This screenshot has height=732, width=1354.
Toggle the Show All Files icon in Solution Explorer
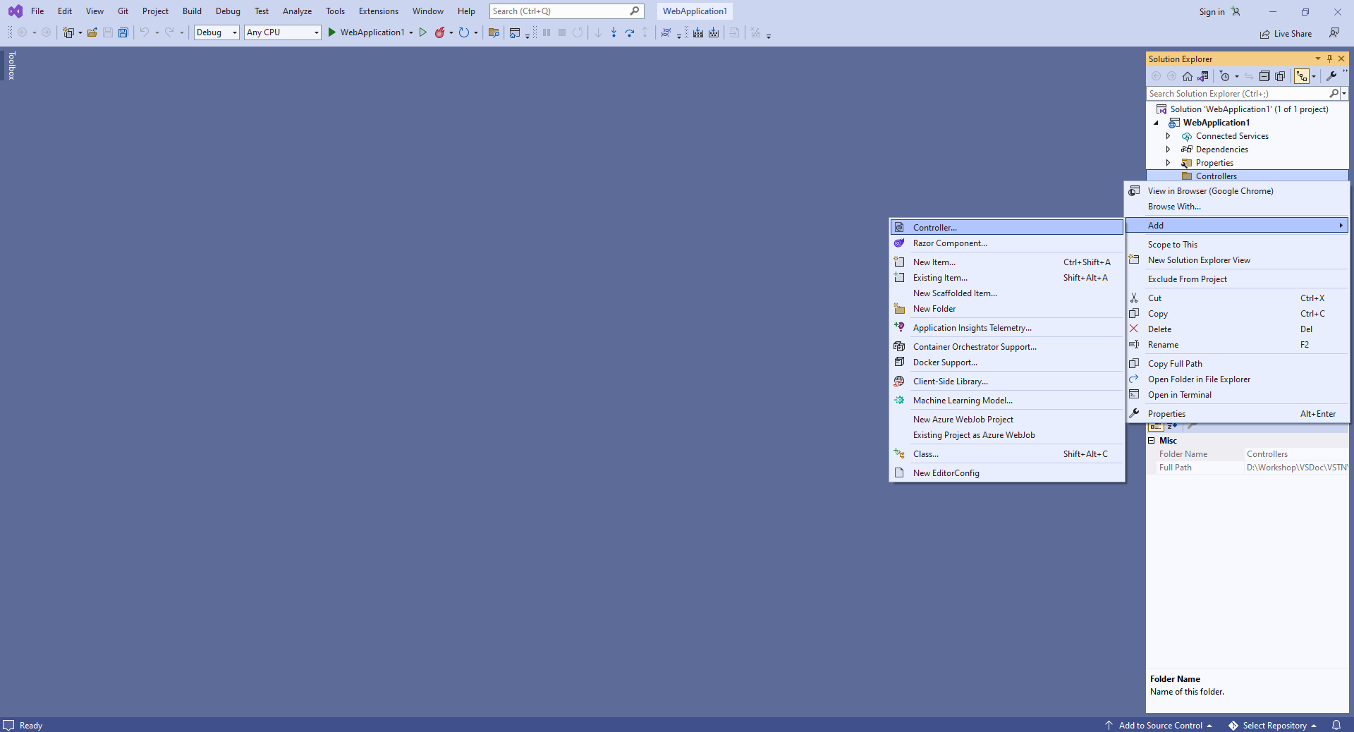(x=1280, y=76)
